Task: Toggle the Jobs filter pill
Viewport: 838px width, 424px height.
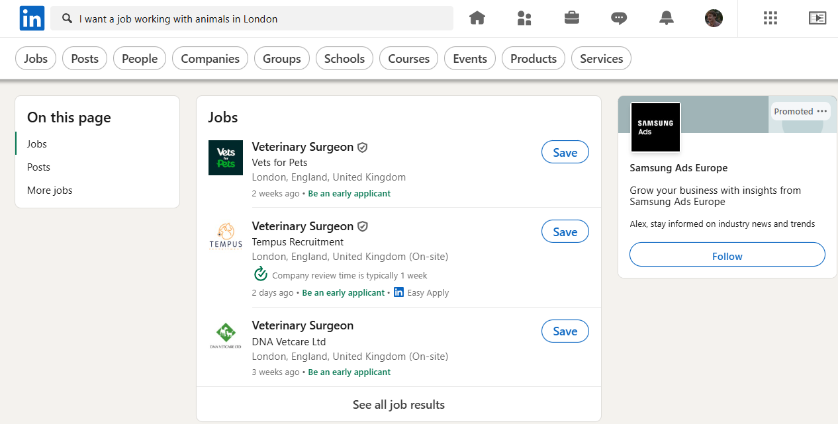Action: click(36, 59)
